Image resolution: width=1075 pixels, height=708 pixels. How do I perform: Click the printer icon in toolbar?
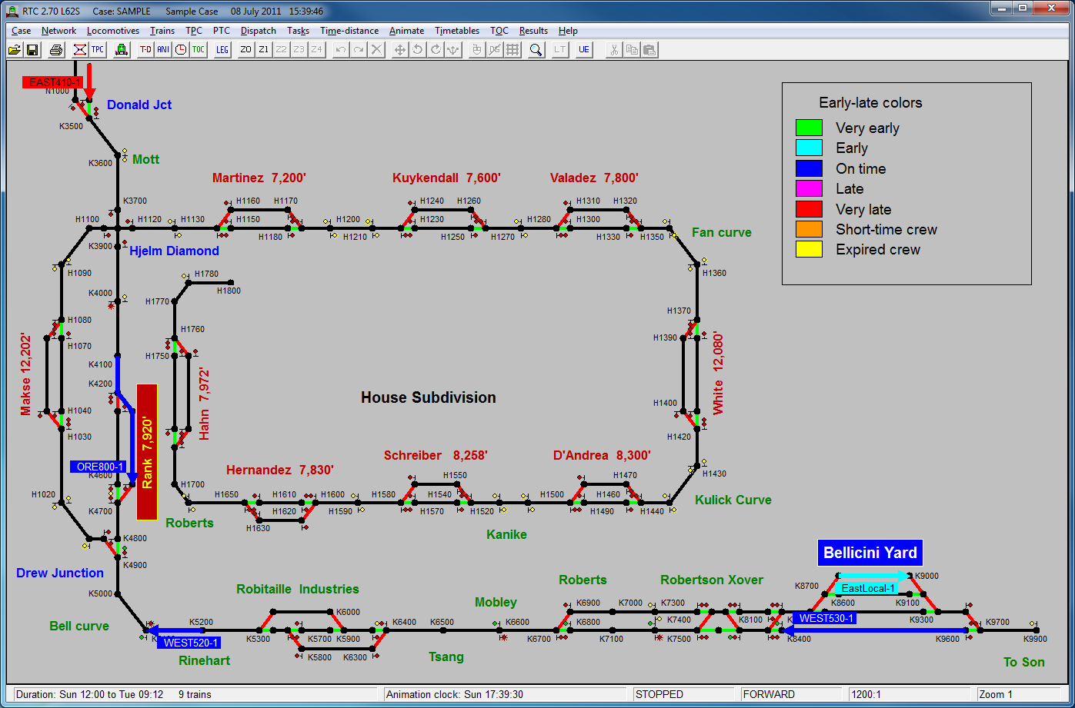55,50
